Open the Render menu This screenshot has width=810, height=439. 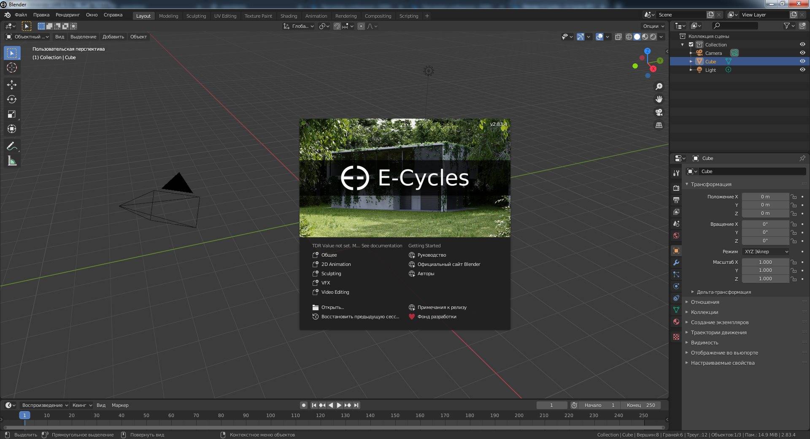pos(67,15)
